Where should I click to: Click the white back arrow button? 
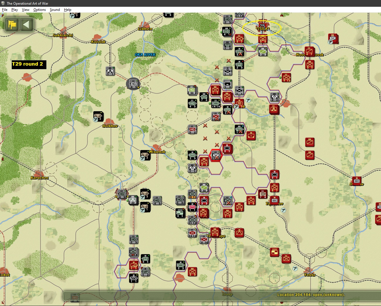point(26,24)
